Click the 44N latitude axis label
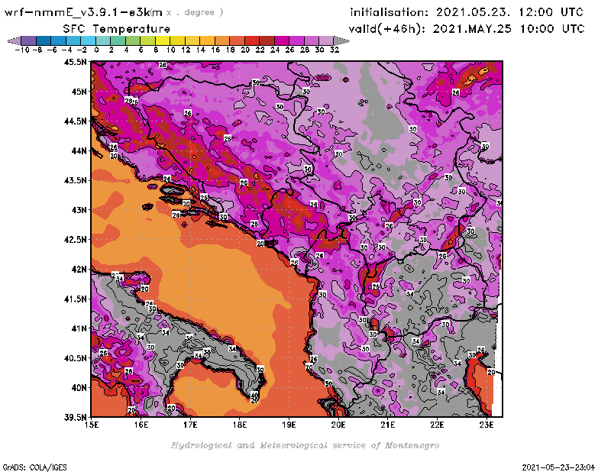 pos(79,150)
